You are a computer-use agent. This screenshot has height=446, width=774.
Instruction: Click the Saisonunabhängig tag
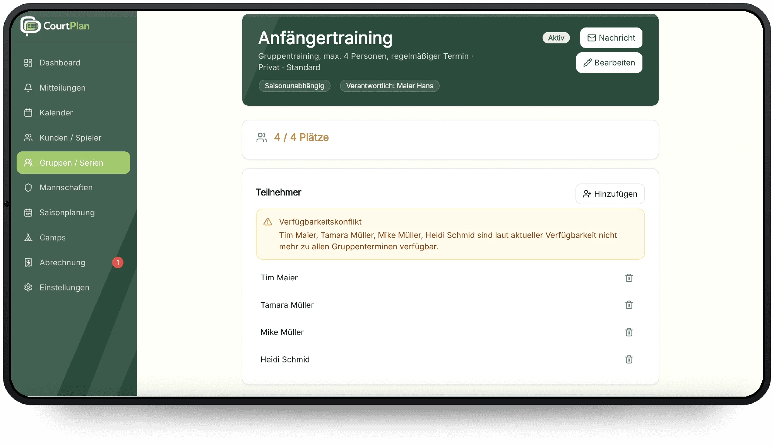[x=295, y=86]
